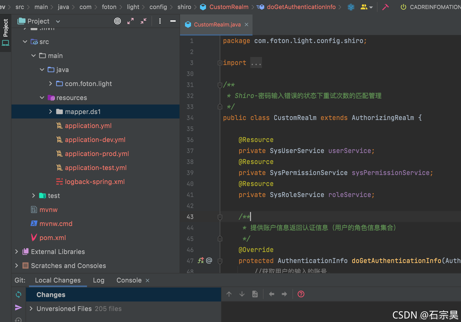Image resolution: width=461 pixels, height=322 pixels.
Task: Open mvnw.cmd file
Action: [56, 224]
